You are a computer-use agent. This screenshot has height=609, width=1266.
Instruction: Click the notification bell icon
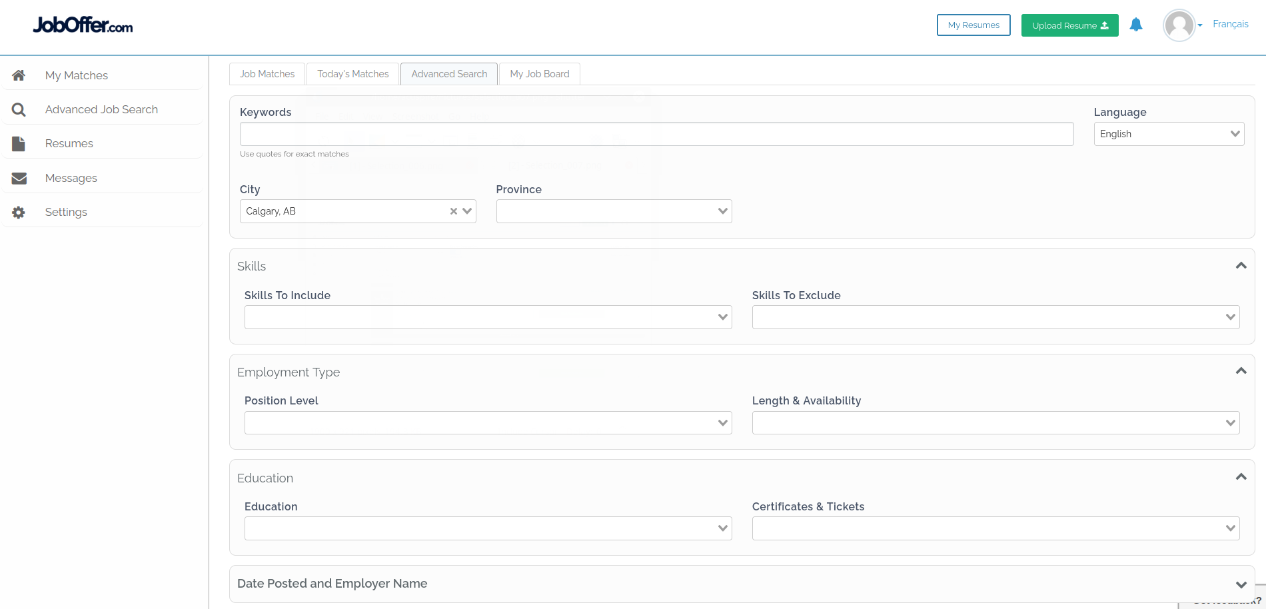point(1136,25)
